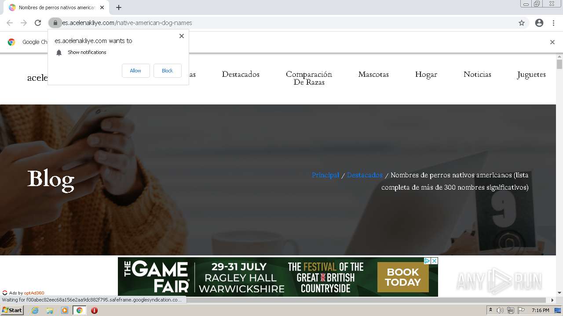Viewport: 563px width, 316px height.
Task: Click the red antivirus taskbar icon
Action: [94, 310]
